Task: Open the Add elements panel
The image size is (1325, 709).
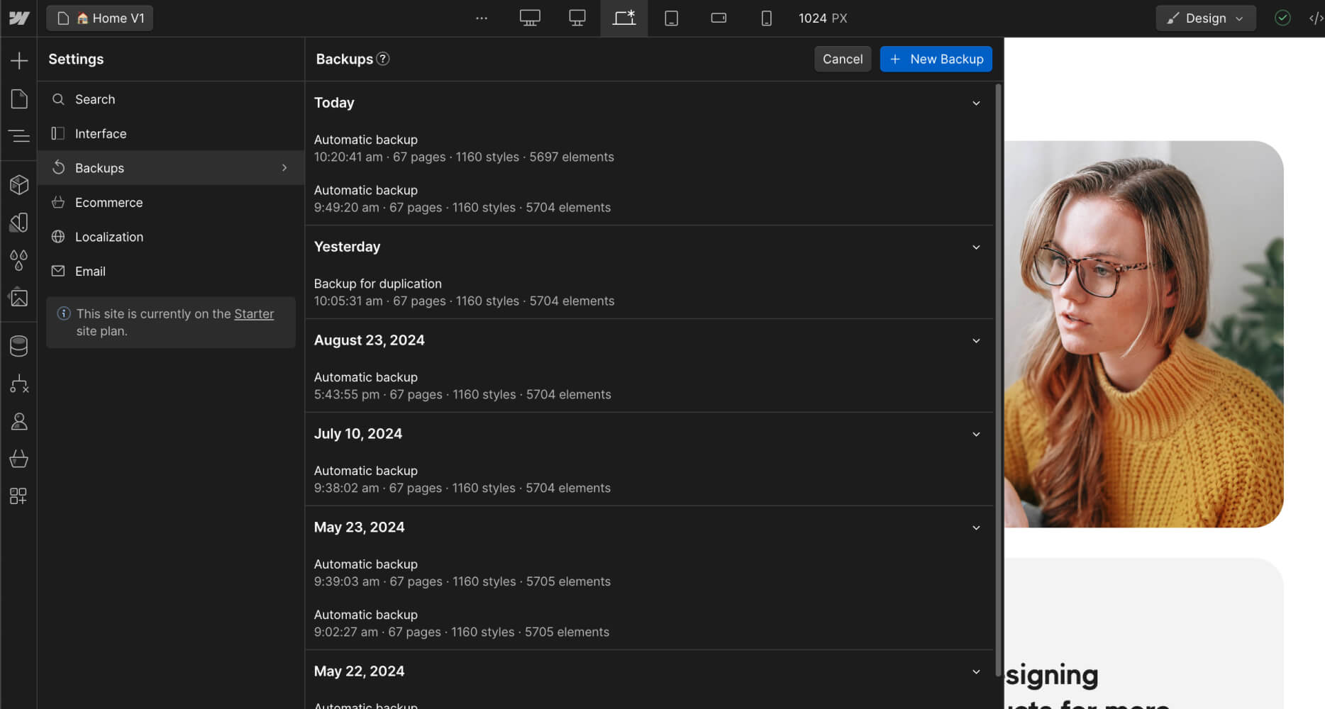Action: tap(19, 60)
